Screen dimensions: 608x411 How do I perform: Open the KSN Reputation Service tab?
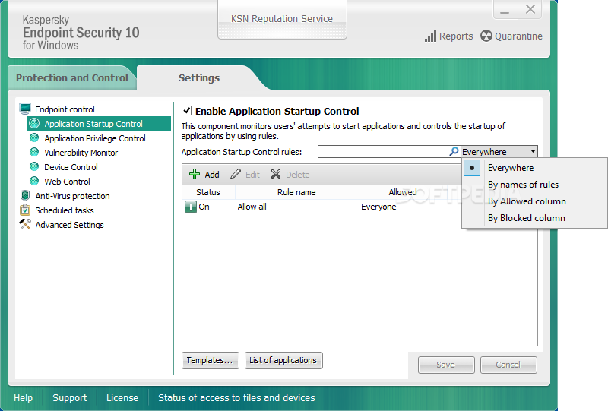coord(282,19)
